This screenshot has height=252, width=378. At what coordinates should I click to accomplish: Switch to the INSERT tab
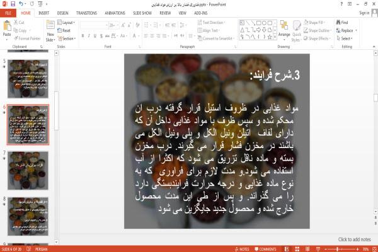[x=43, y=13]
